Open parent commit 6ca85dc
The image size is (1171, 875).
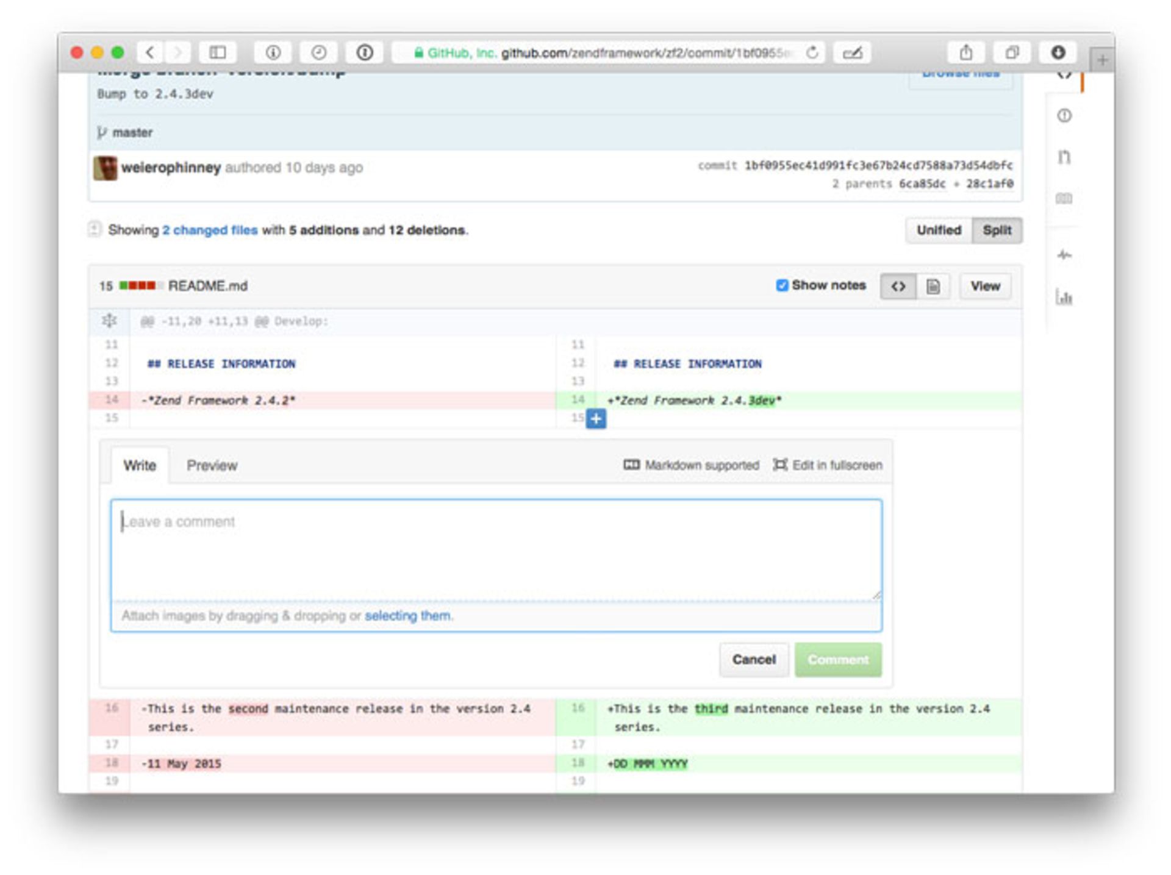[922, 184]
